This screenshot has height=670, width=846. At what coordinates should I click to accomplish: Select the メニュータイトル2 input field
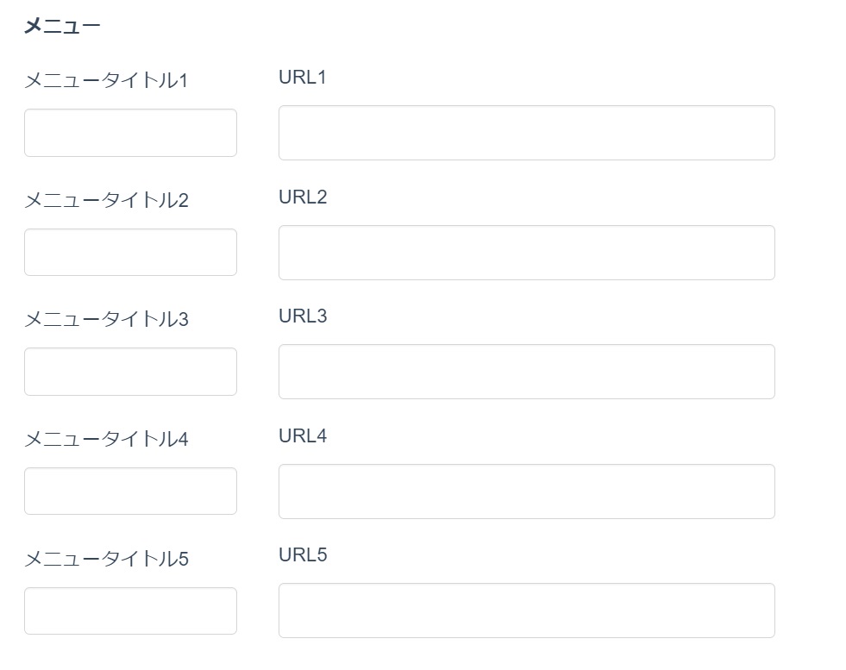pos(130,253)
